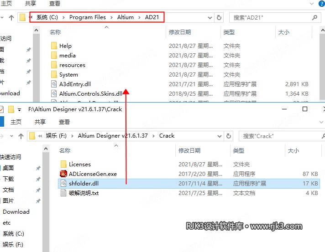Sort by 修改日期 column in Crack window
The image size is (325, 252).
[189, 151]
